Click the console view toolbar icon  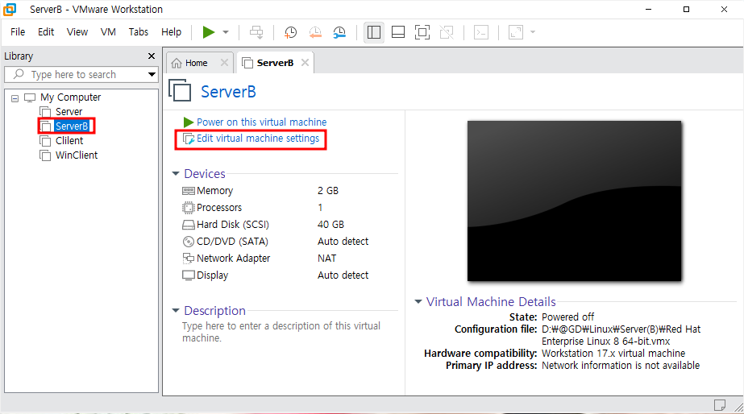tap(481, 32)
